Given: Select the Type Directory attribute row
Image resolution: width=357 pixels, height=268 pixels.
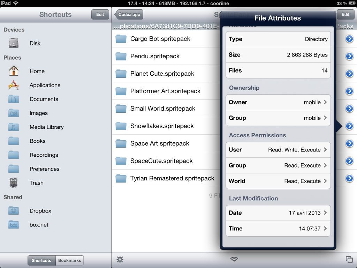Looking at the screenshot, I should click(278, 39).
